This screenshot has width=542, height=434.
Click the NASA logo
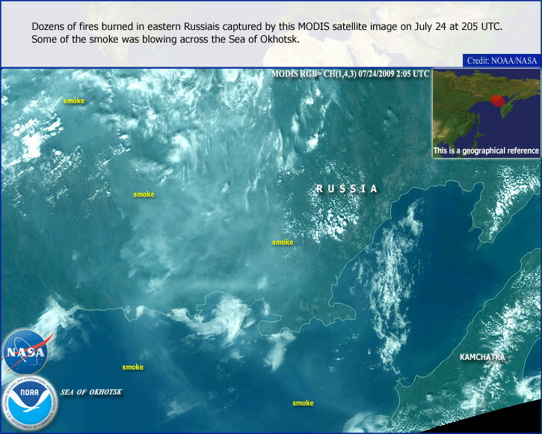click(x=25, y=351)
